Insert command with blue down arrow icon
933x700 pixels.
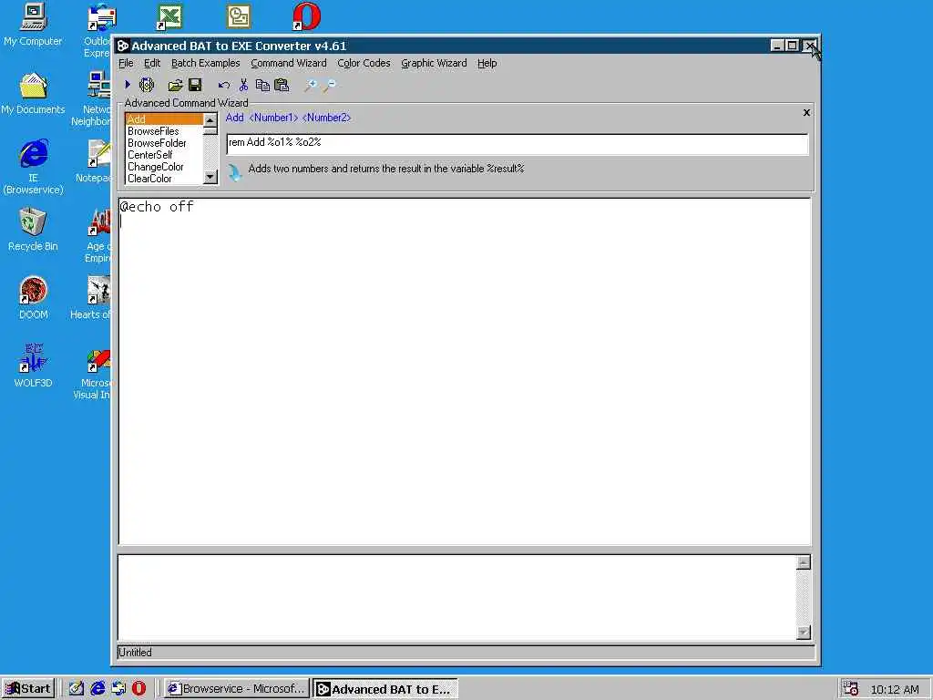[234, 172]
